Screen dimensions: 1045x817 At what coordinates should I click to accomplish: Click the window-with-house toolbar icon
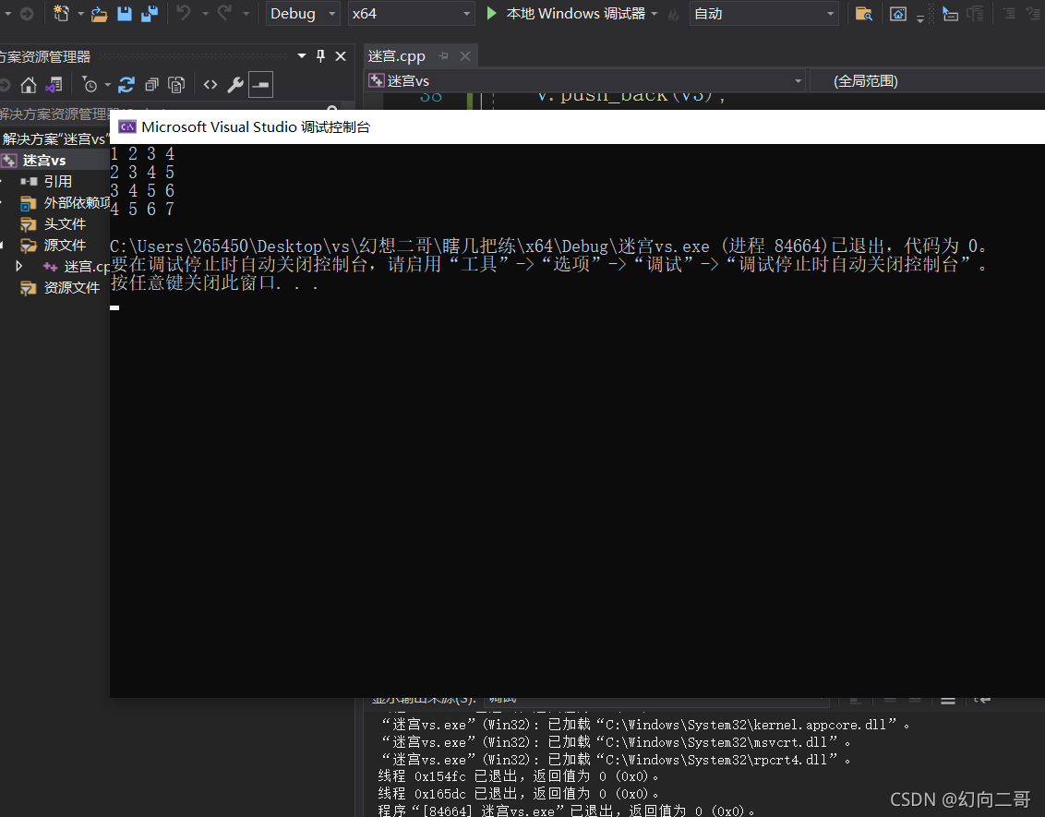897,13
